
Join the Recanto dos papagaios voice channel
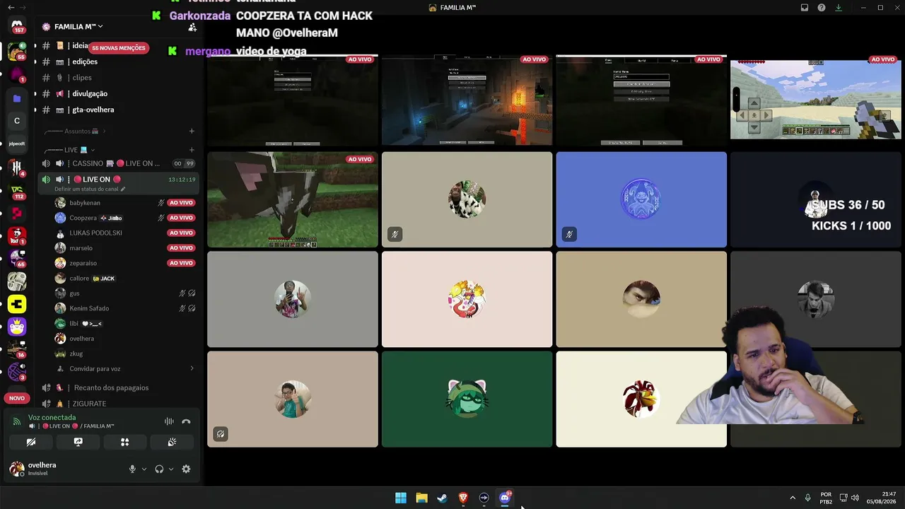(117, 387)
